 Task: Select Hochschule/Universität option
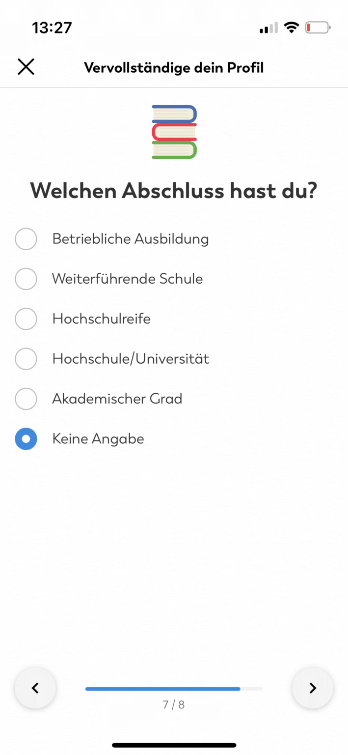click(x=26, y=359)
